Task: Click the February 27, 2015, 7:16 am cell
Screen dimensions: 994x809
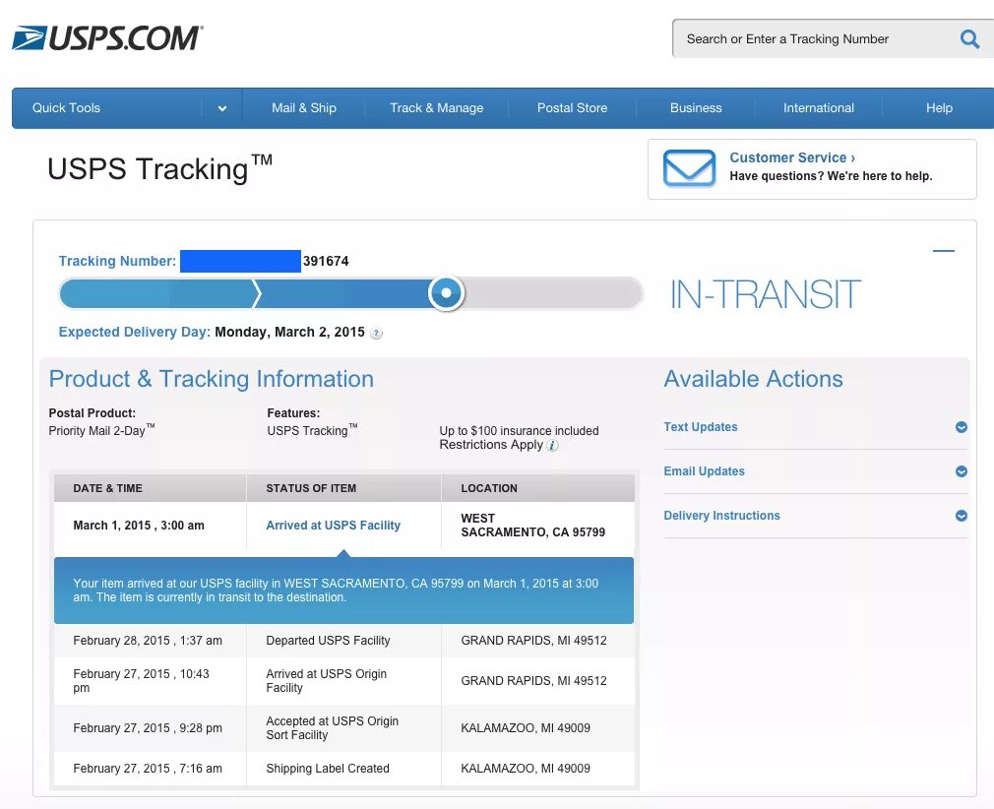Action: point(147,769)
